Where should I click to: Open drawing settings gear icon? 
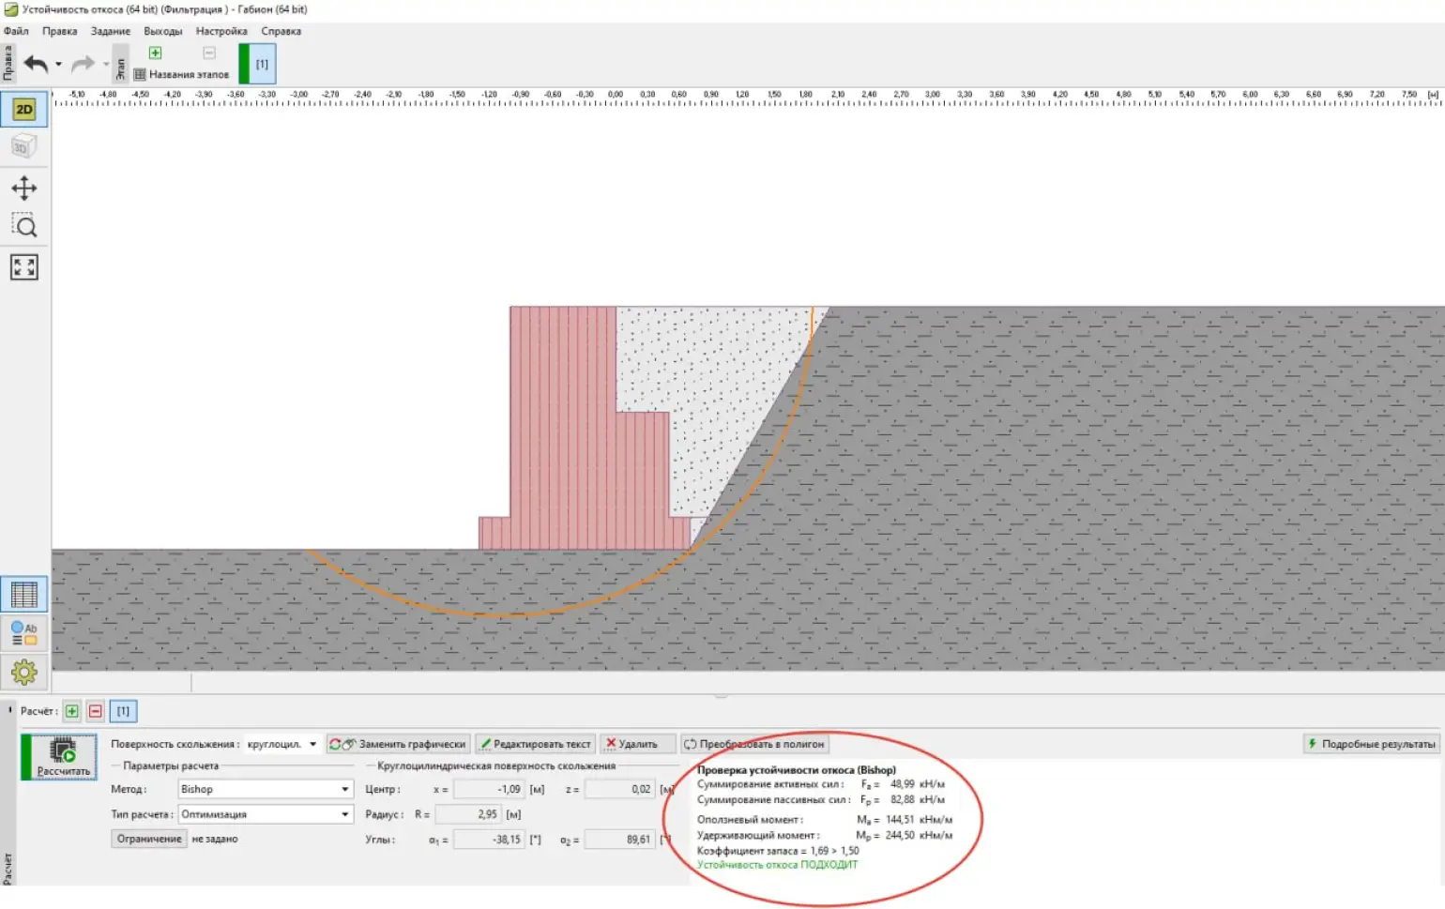pyautogui.click(x=24, y=672)
